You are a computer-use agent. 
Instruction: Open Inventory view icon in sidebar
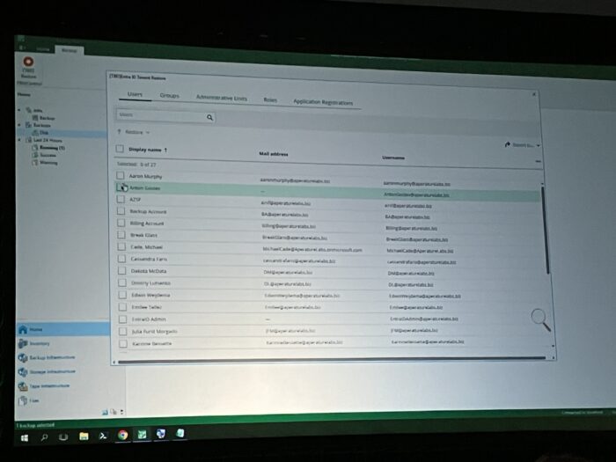(23, 343)
